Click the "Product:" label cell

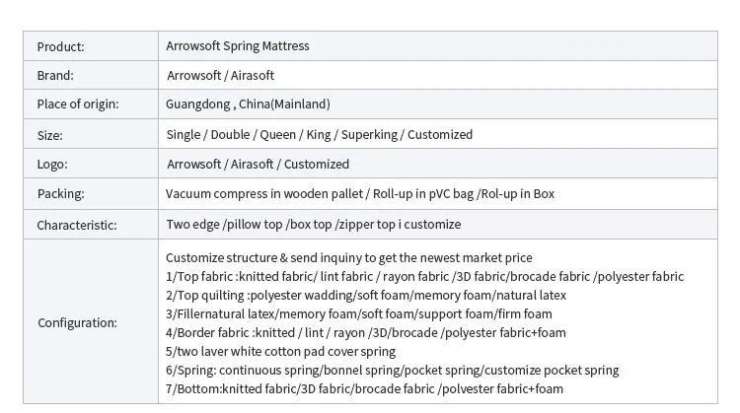pyautogui.click(x=60, y=46)
